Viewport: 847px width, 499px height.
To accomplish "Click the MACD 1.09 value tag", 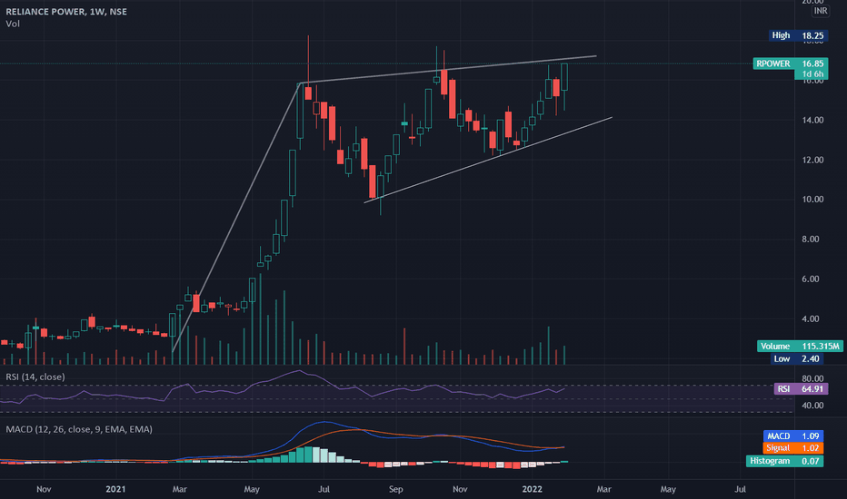I will [x=793, y=435].
